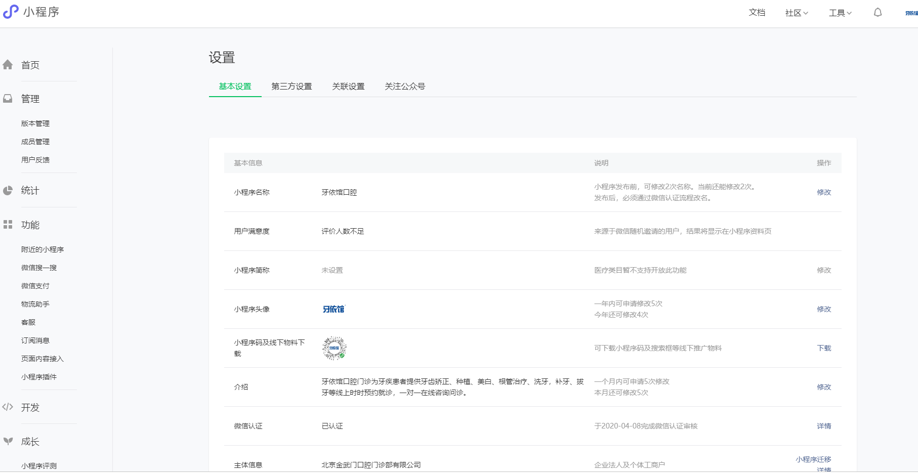Click the 基本信息 column header
Image resolution: width=918 pixels, height=473 pixels.
click(x=248, y=163)
